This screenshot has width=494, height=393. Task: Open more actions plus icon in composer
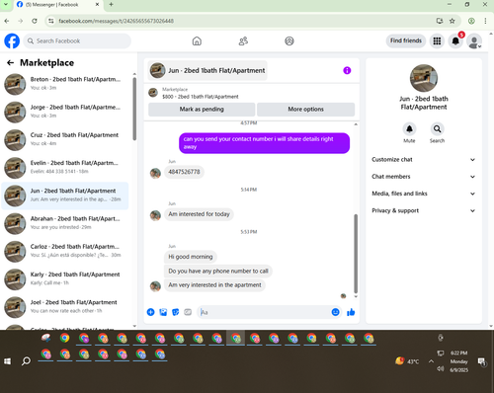click(150, 312)
